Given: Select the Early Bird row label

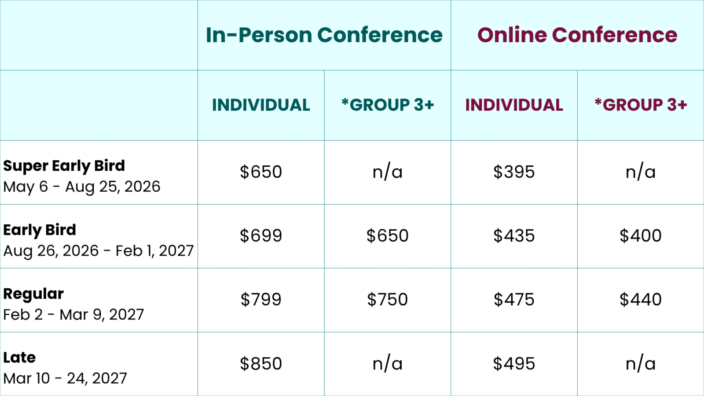Looking at the screenshot, I should [x=40, y=230].
